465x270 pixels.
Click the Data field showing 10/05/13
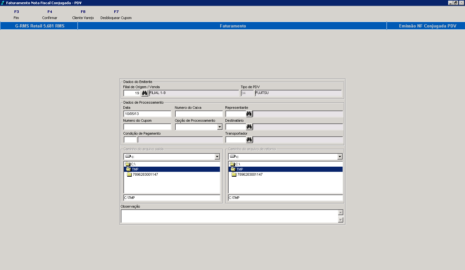click(147, 114)
